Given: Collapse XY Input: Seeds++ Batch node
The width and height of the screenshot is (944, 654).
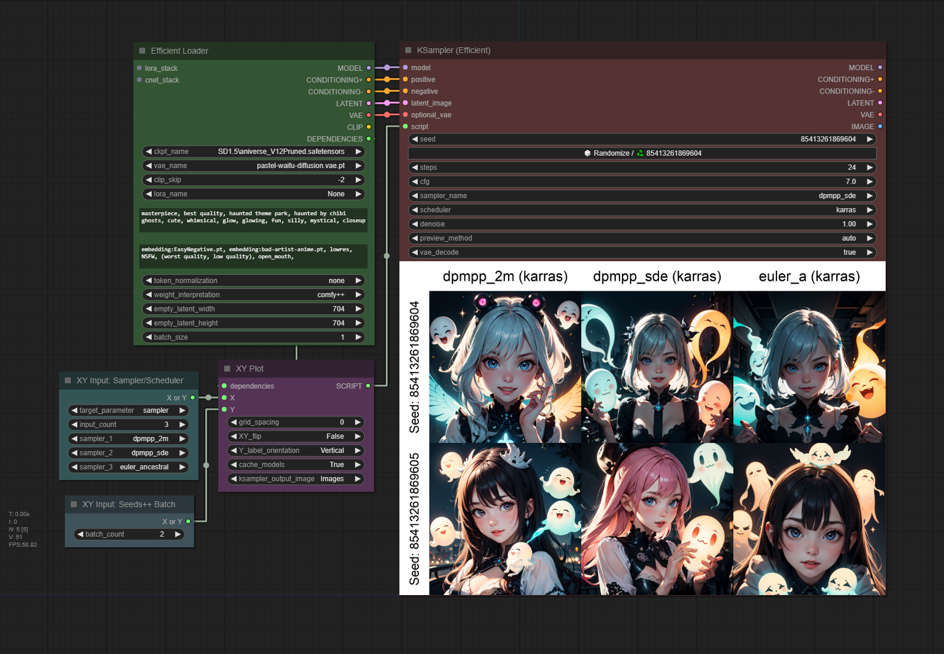Looking at the screenshot, I should coord(74,505).
